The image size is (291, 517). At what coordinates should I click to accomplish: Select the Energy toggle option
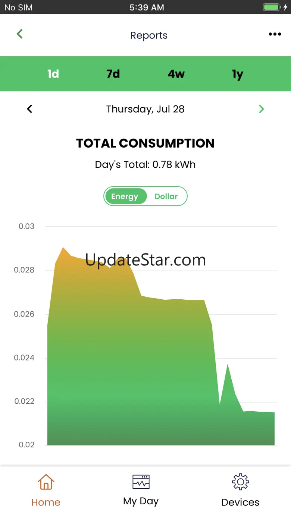tap(125, 196)
